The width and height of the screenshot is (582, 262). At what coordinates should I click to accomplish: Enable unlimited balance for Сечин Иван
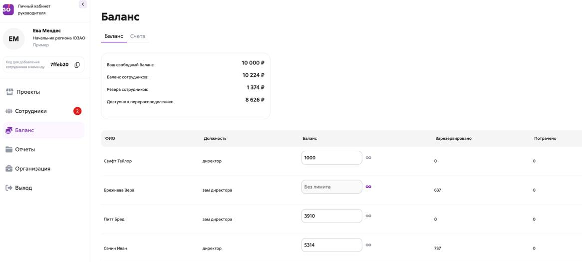368,245
